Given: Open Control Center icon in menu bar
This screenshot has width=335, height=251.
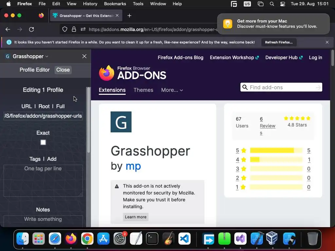Looking at the screenshot, I should pos(283,4).
